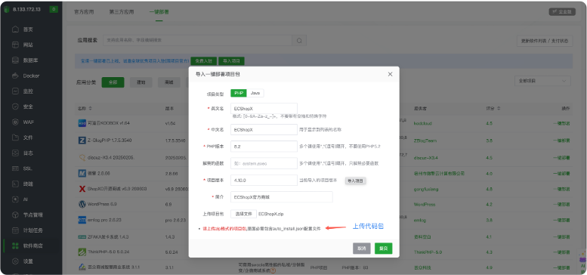587x275 pixels.
Task: Open the 网站 websites sidebar item
Action: [x=28, y=45]
